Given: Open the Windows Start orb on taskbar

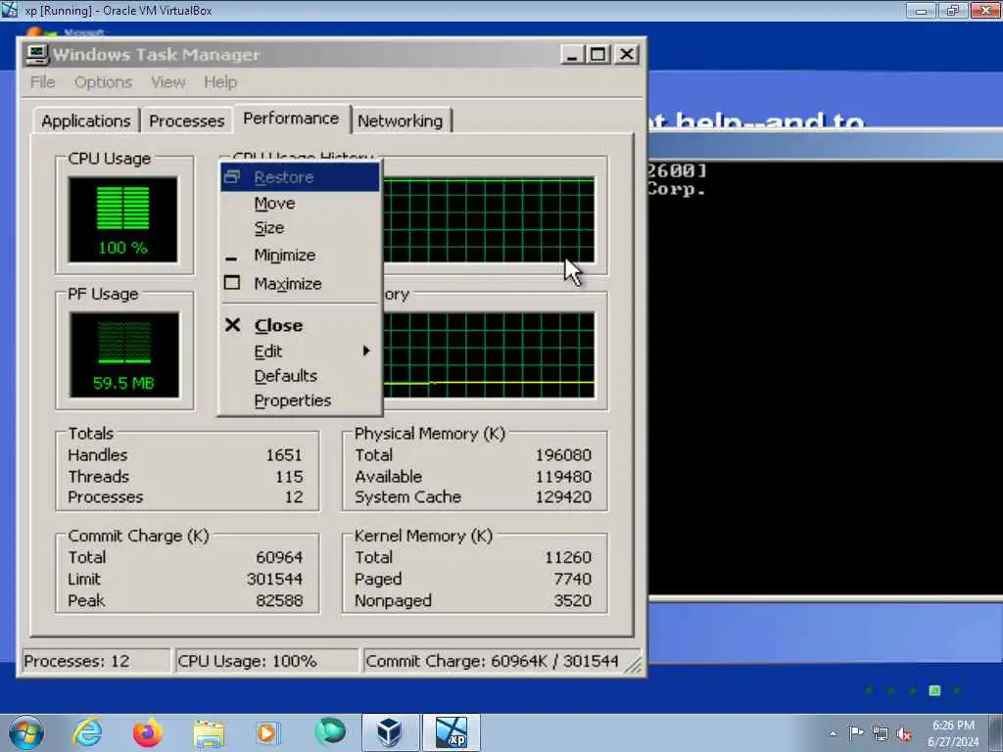Looking at the screenshot, I should tap(25, 732).
